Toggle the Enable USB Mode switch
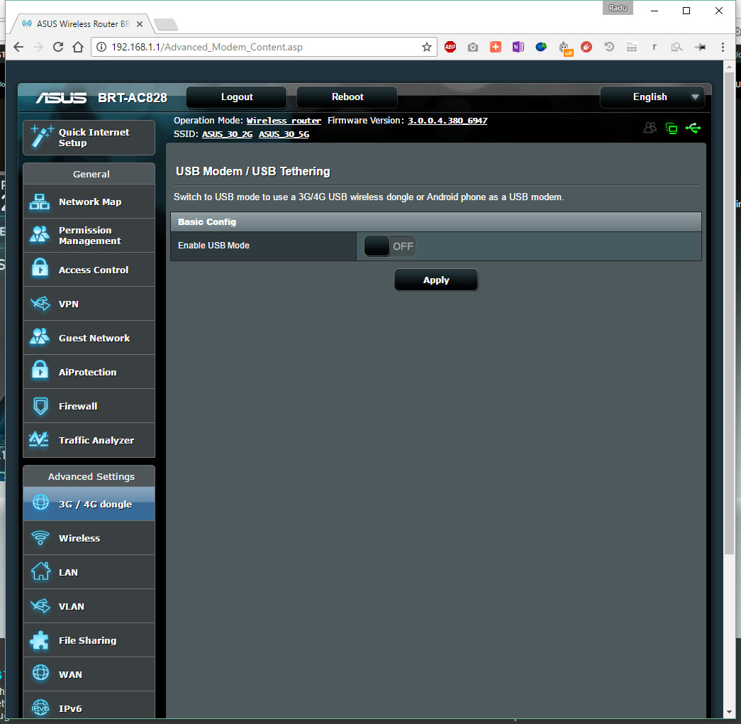 (389, 246)
